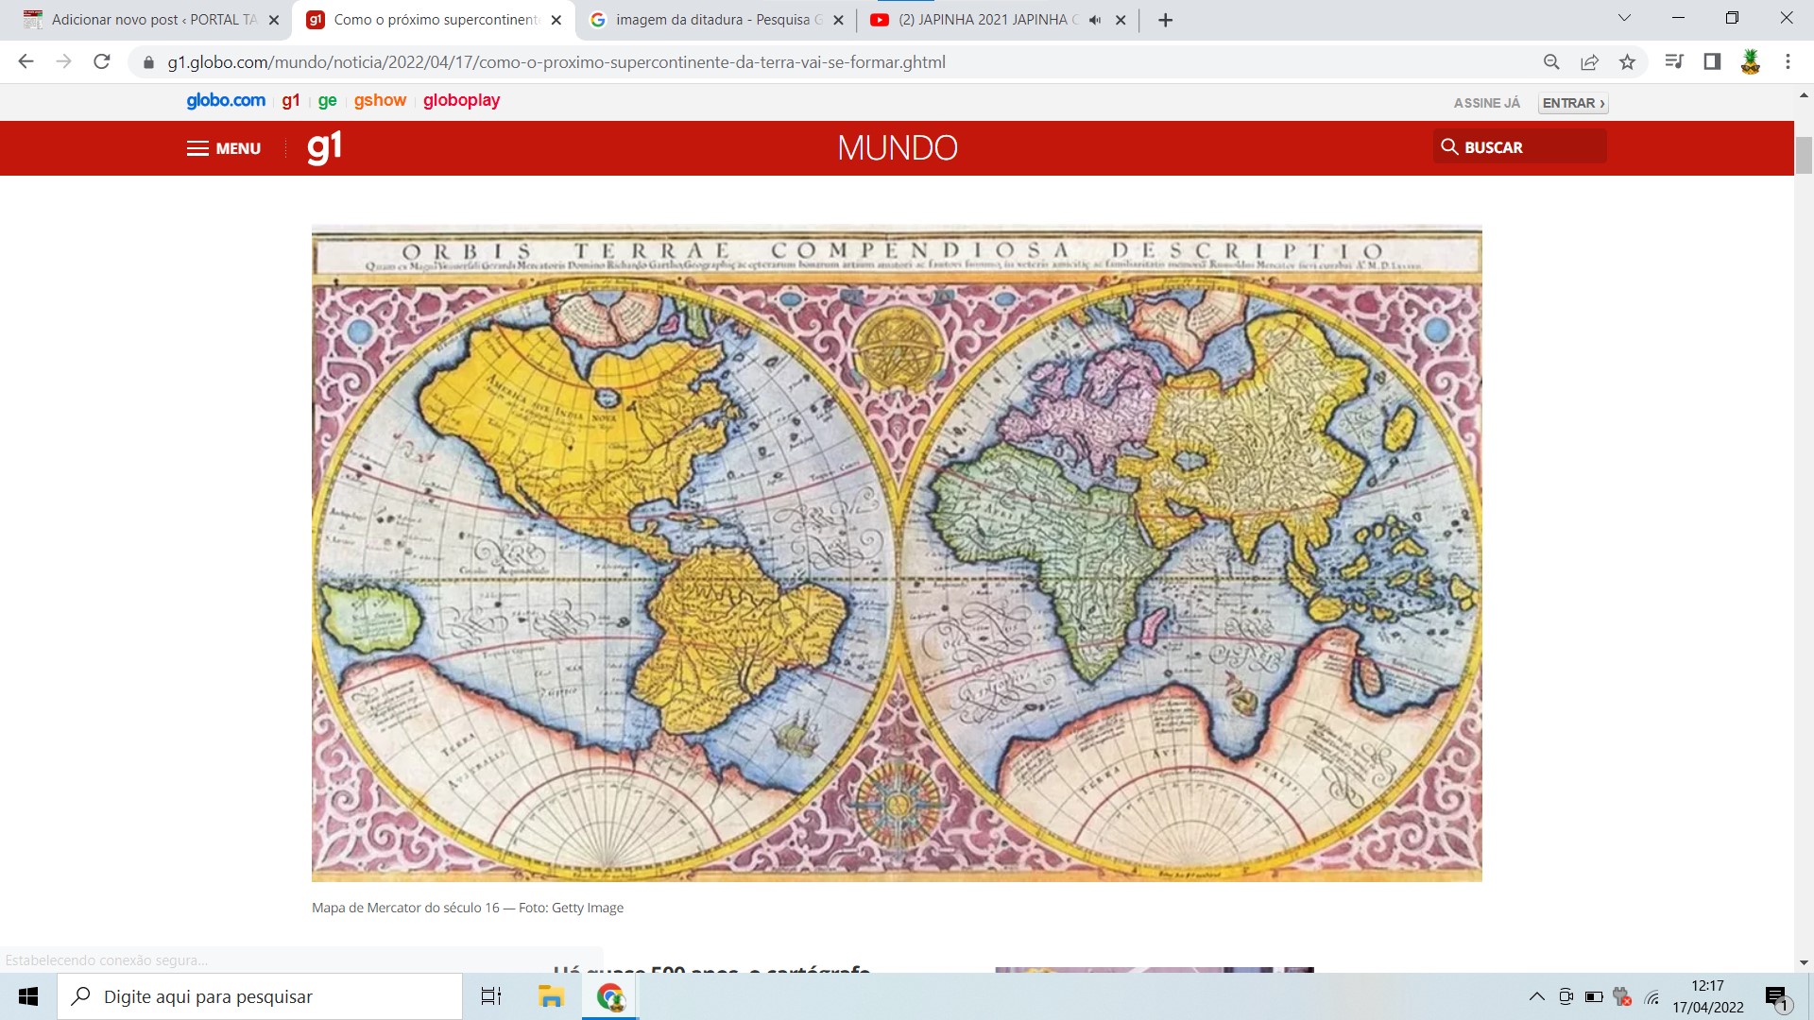Click the padlock site info icon
The image size is (1814, 1020).
pyautogui.click(x=148, y=62)
